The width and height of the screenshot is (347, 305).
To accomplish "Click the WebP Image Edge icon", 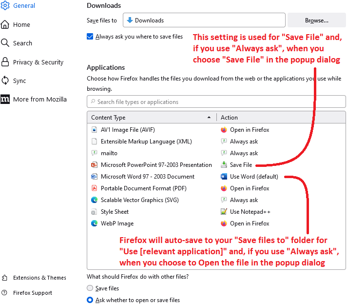I will click(x=94, y=224).
